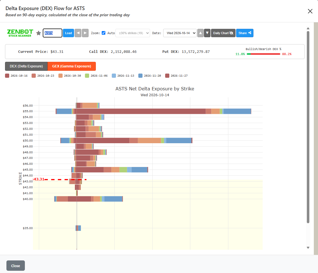Toggle the Auto zoom checkbox

tap(103, 33)
